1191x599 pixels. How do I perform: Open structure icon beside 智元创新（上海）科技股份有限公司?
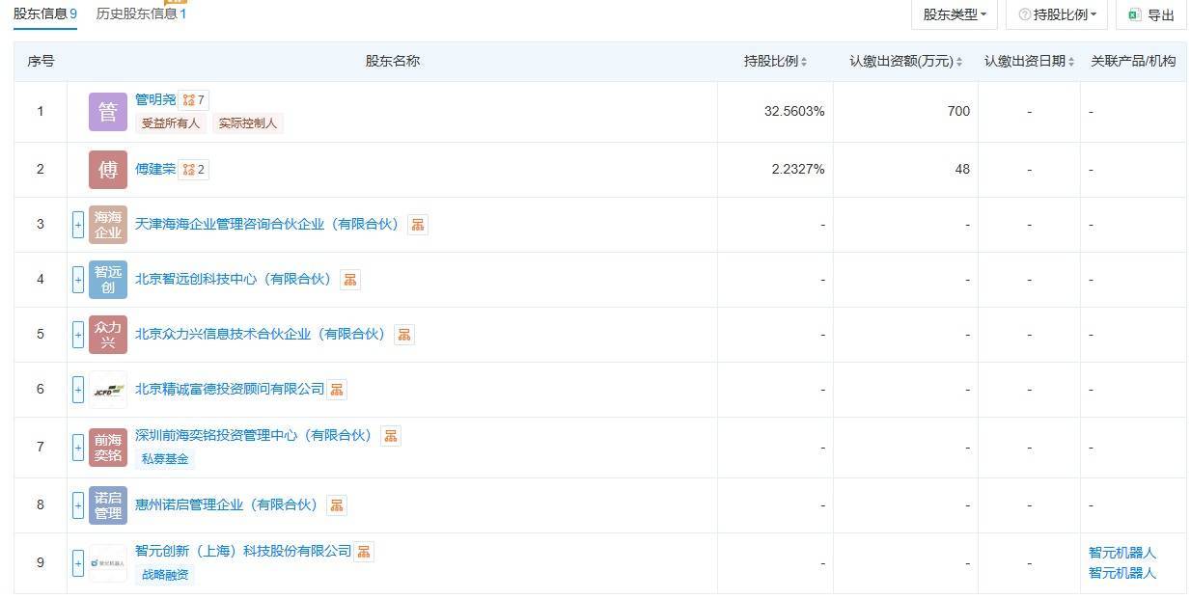364,552
